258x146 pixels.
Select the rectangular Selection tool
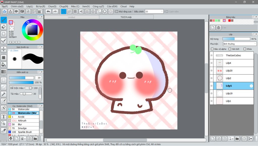4,80
